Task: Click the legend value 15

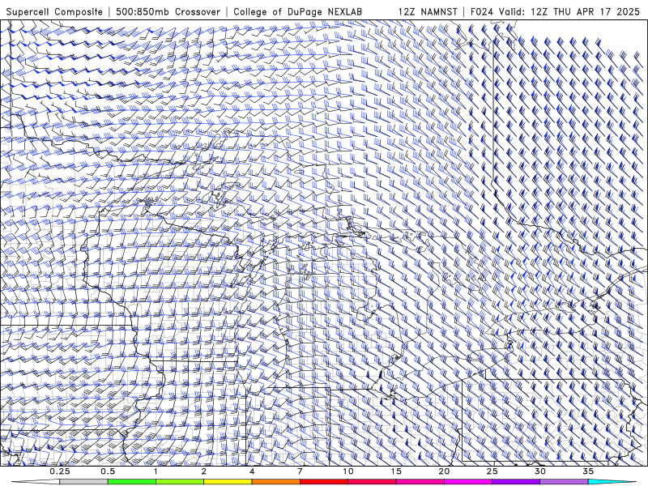Action: (396, 471)
